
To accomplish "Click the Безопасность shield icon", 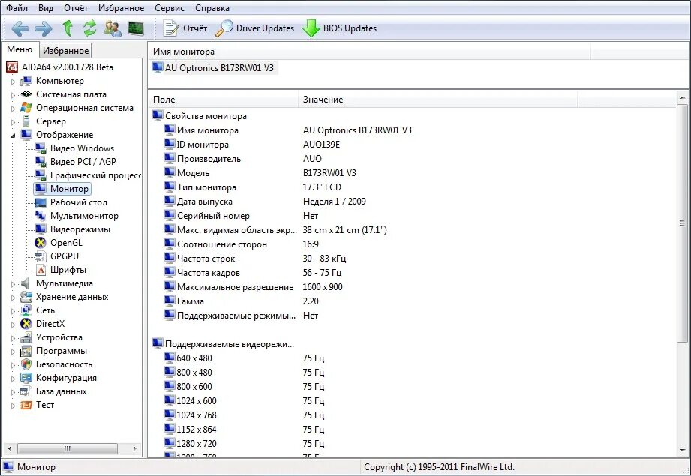I will click(x=26, y=364).
